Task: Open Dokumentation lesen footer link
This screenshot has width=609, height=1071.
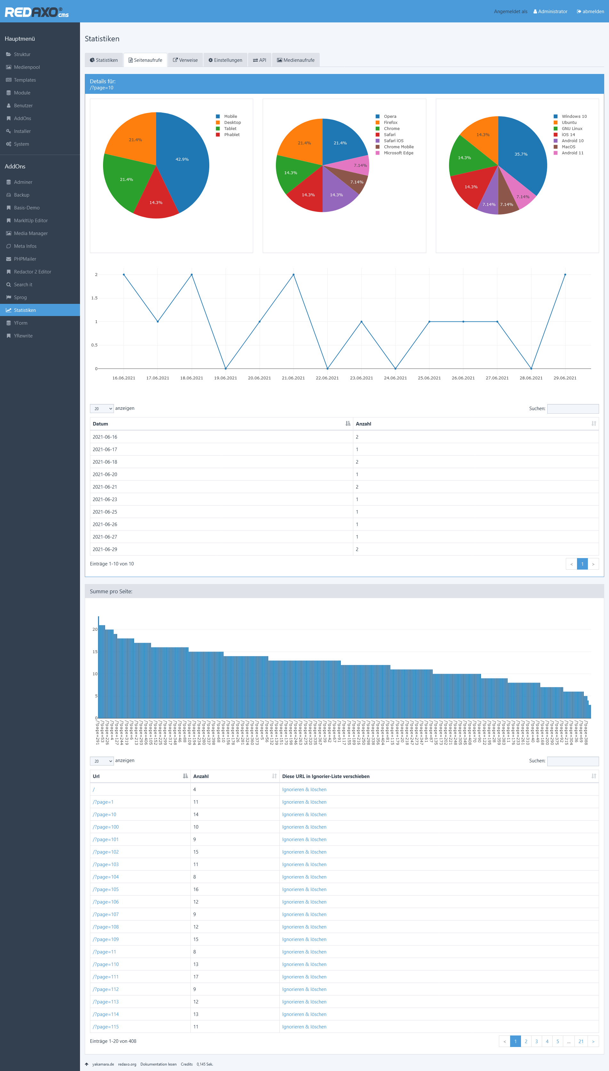Action: click(x=158, y=1064)
